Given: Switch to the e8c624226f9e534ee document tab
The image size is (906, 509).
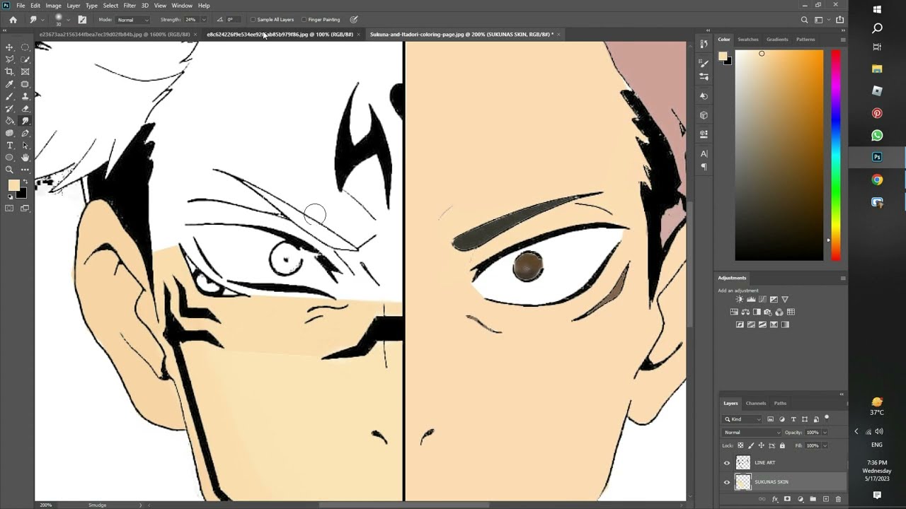Looking at the screenshot, I should coord(280,34).
